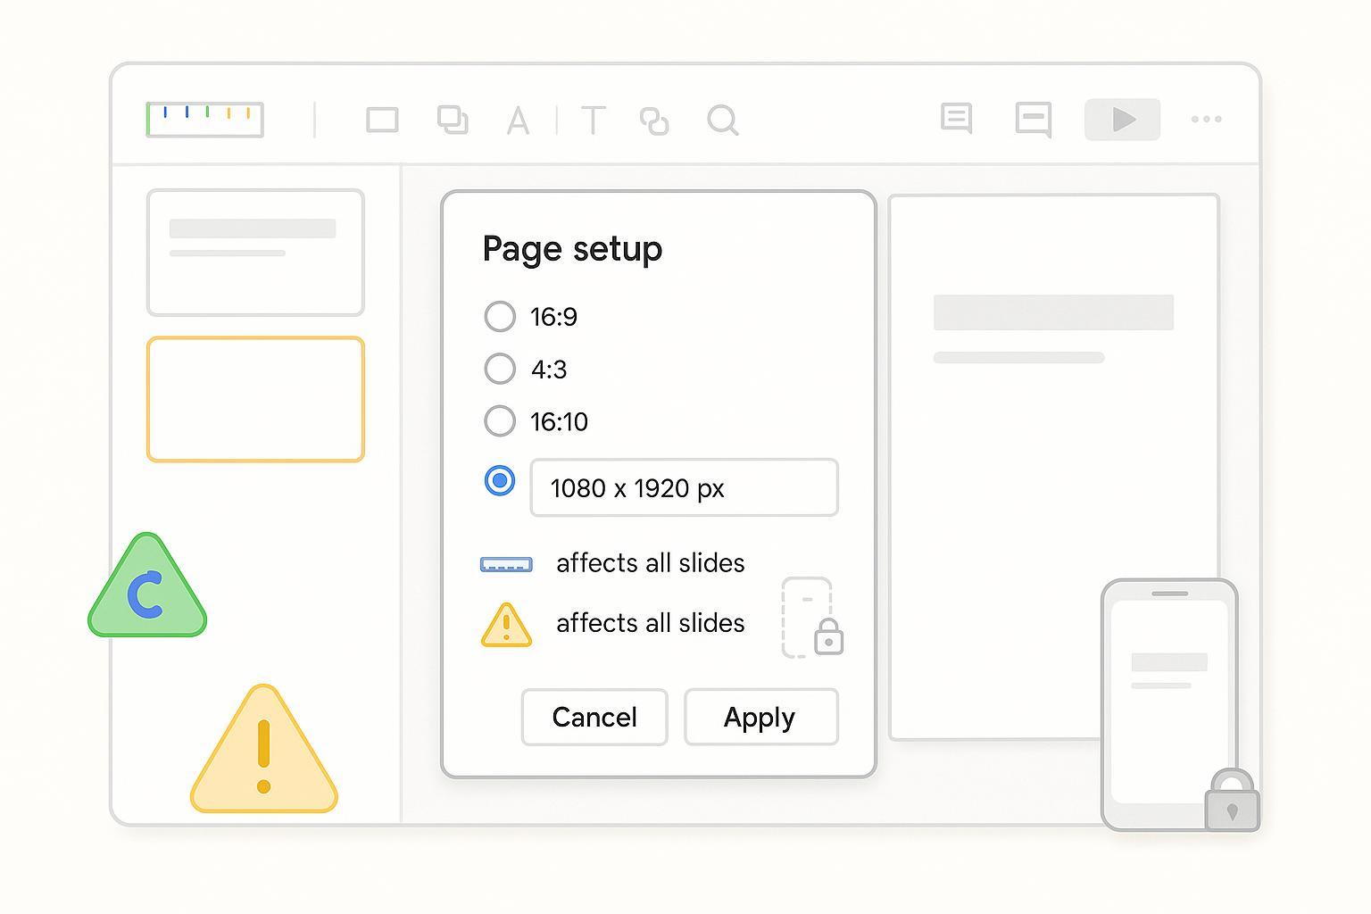Image resolution: width=1371 pixels, height=914 pixels.
Task: Click the linked shapes icon in toolbar
Action: [x=654, y=120]
